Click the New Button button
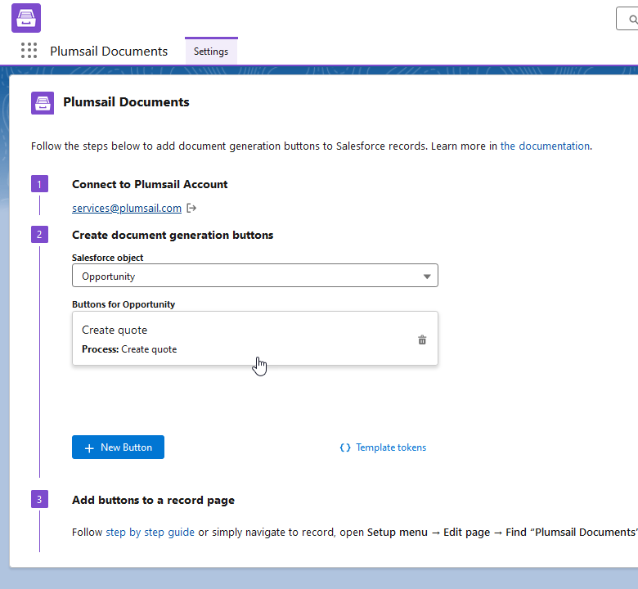638x589 pixels. coord(118,447)
